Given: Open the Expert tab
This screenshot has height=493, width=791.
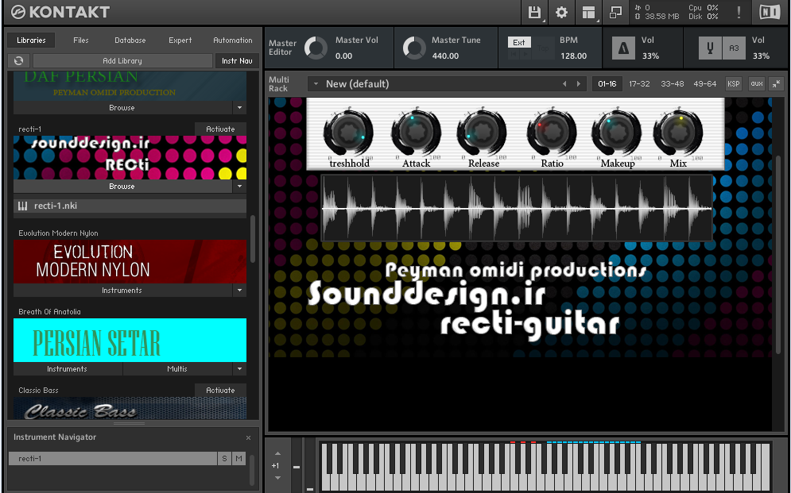Looking at the screenshot, I should click(180, 40).
